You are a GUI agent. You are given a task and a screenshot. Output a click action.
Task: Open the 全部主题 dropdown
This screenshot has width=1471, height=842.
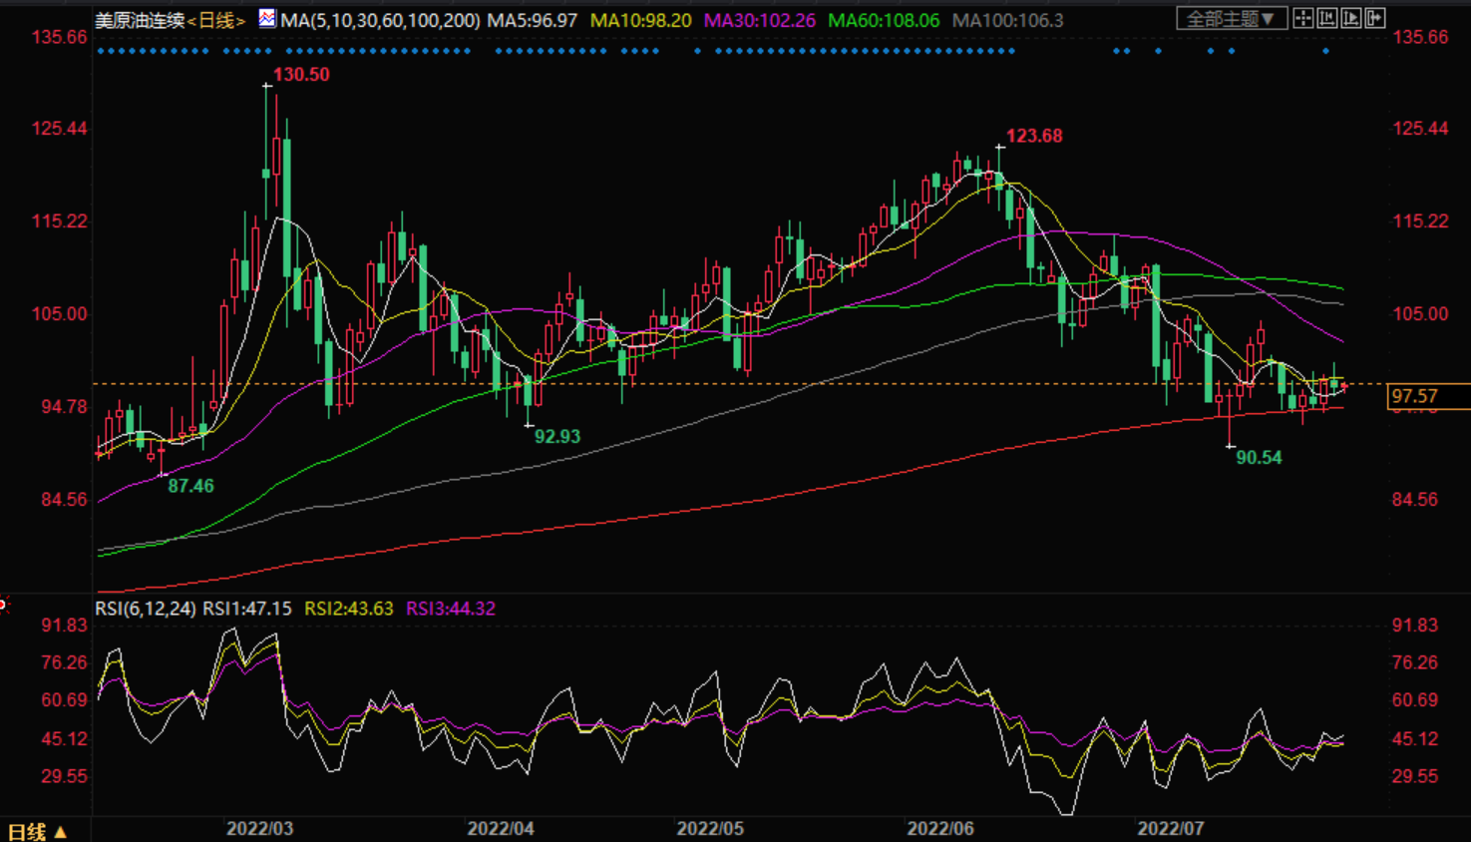[1231, 19]
